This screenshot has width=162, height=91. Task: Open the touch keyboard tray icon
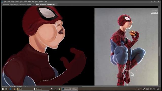[148, 89]
